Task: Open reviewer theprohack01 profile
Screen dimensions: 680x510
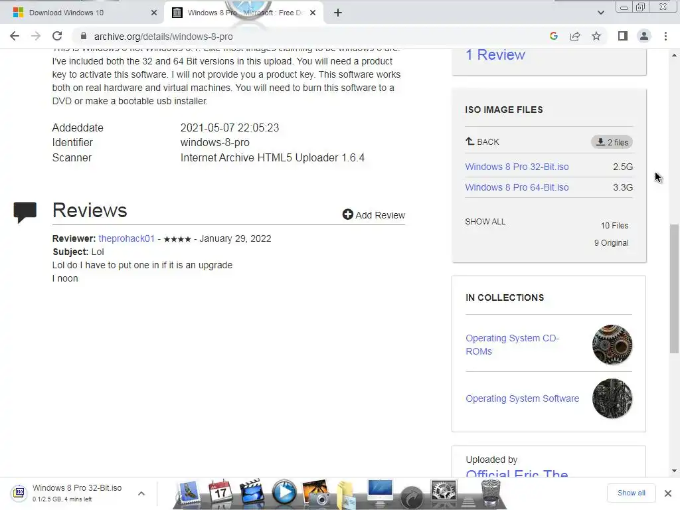Action: pos(126,238)
